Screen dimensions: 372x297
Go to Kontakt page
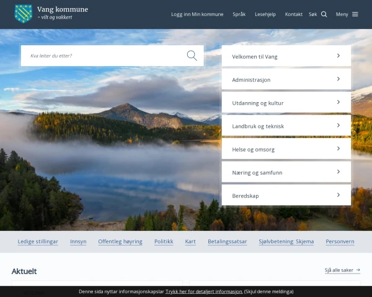point(293,14)
